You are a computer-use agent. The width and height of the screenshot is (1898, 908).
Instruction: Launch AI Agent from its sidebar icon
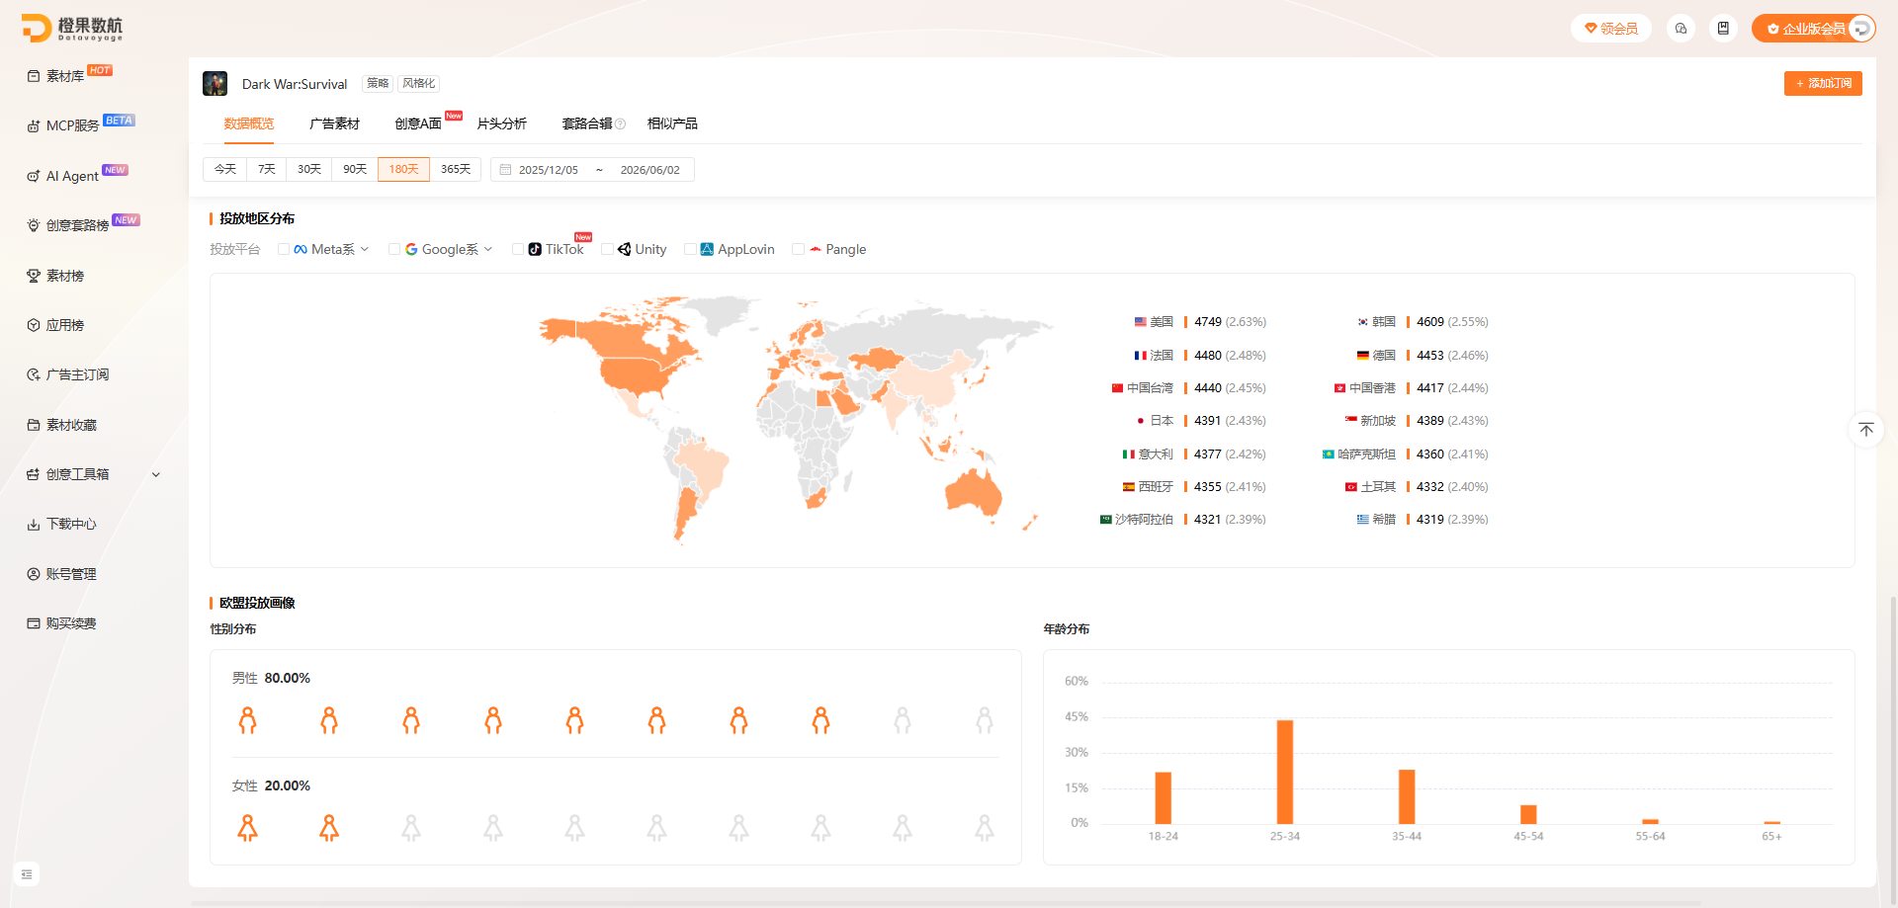[x=34, y=176]
